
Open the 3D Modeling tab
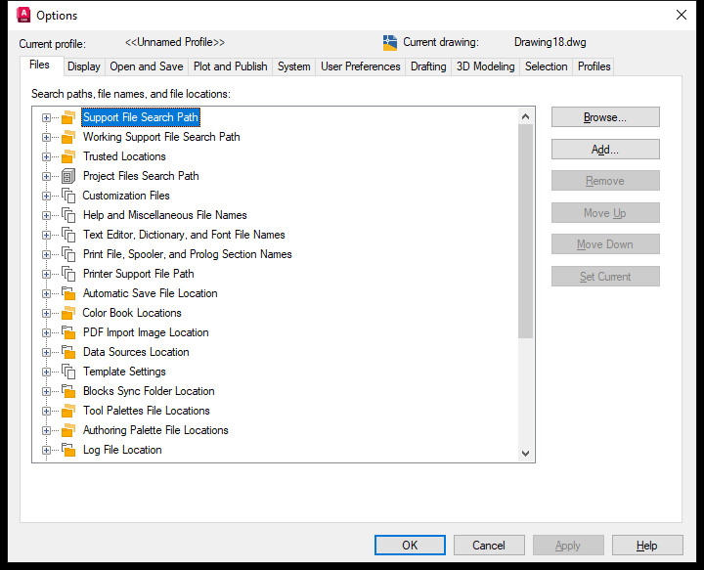(485, 66)
